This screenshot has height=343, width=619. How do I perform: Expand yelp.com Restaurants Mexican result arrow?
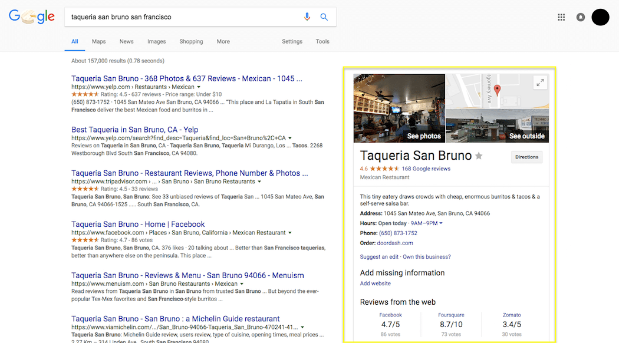pos(199,87)
